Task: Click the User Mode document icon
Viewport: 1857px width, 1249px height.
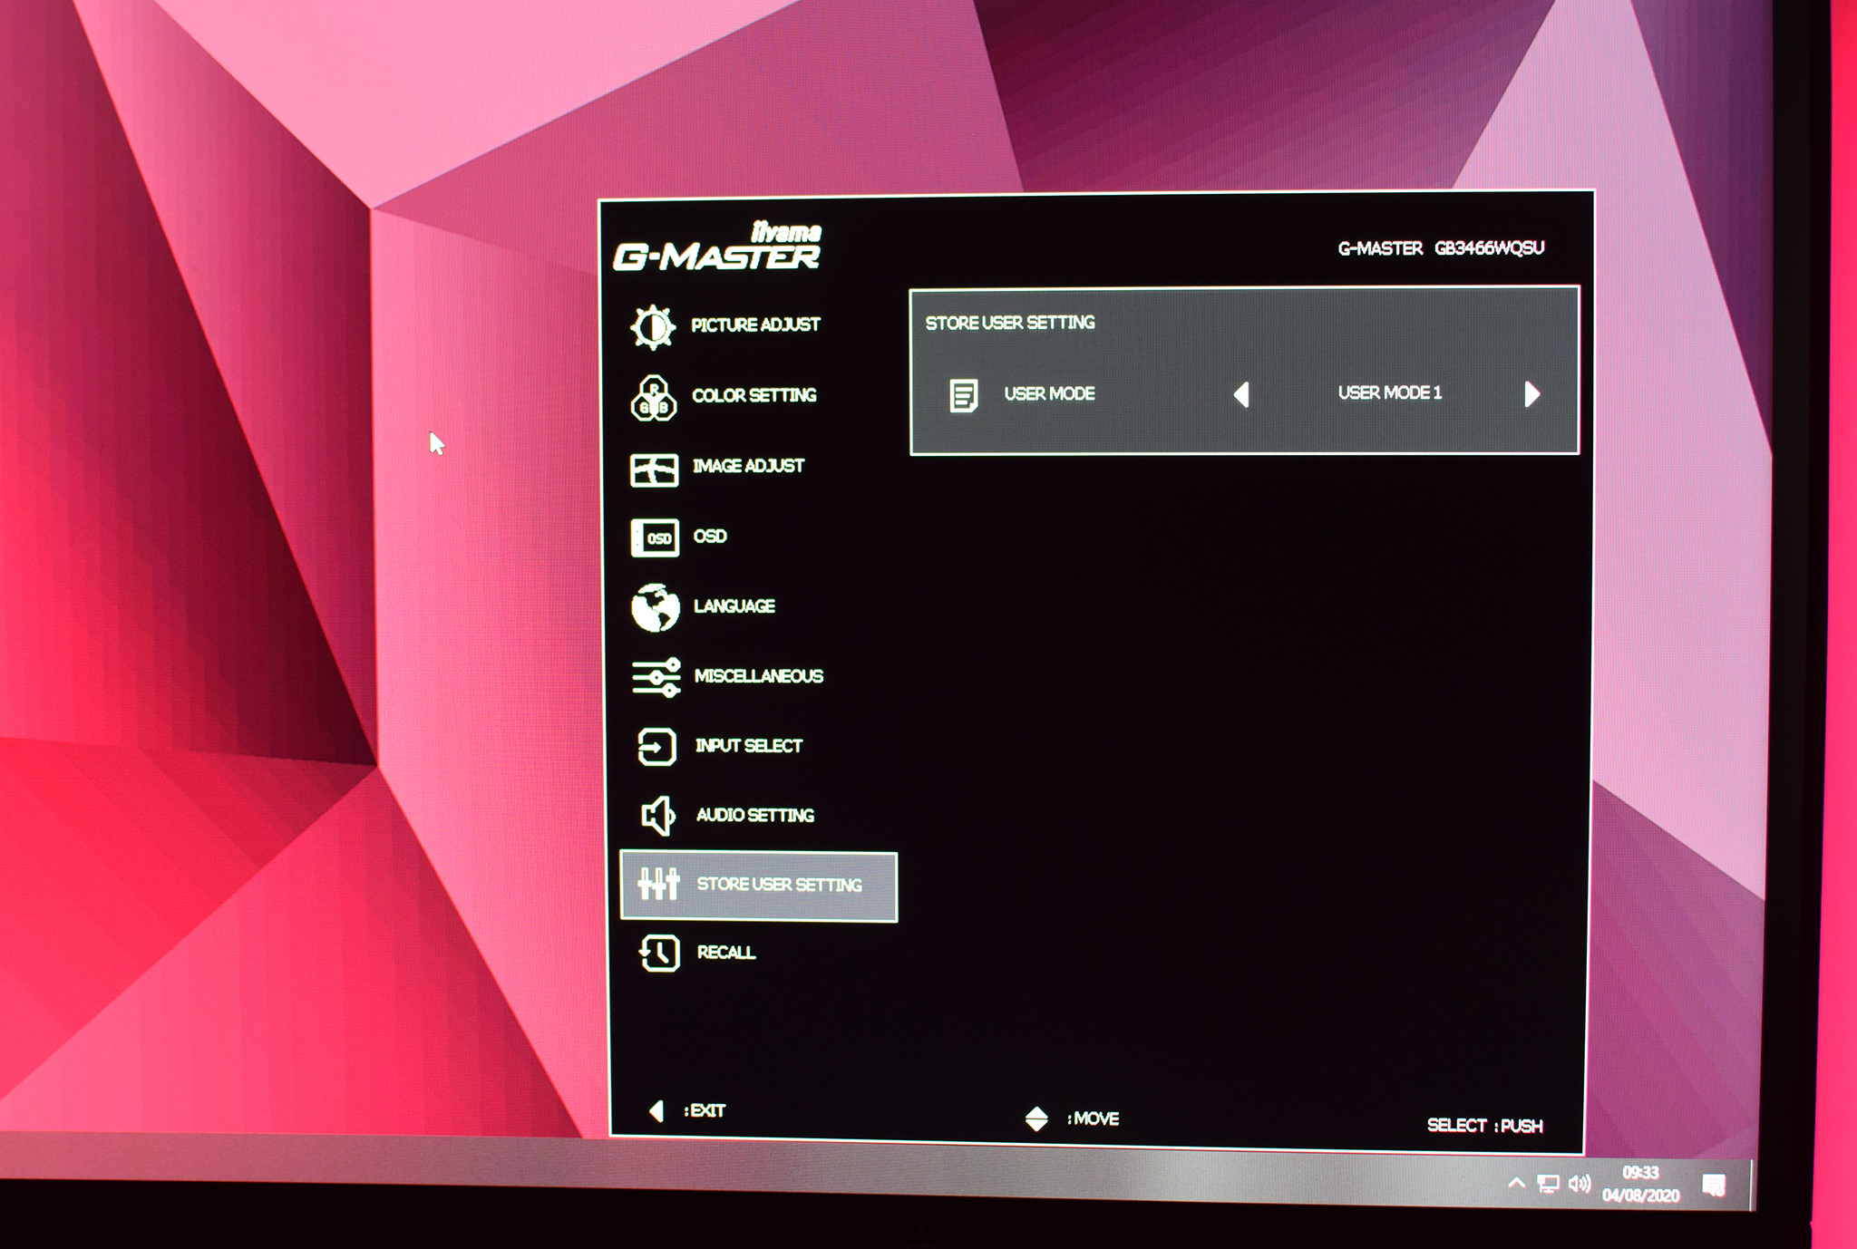Action: [x=963, y=395]
